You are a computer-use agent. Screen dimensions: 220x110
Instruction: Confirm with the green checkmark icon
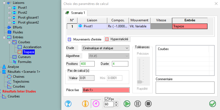tap(212, 104)
